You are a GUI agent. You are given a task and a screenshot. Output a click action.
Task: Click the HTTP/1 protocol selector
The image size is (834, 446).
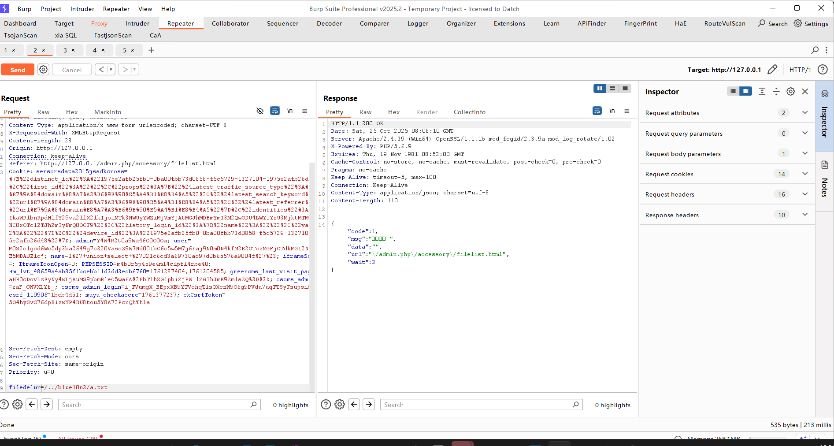[x=800, y=70]
